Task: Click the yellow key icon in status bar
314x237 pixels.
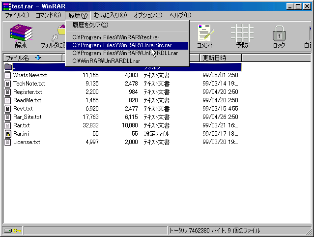Action: click(17, 231)
